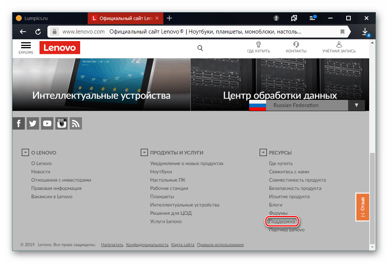388x263 pixels.
Task: Open a new tab with plus
Action: (169, 18)
